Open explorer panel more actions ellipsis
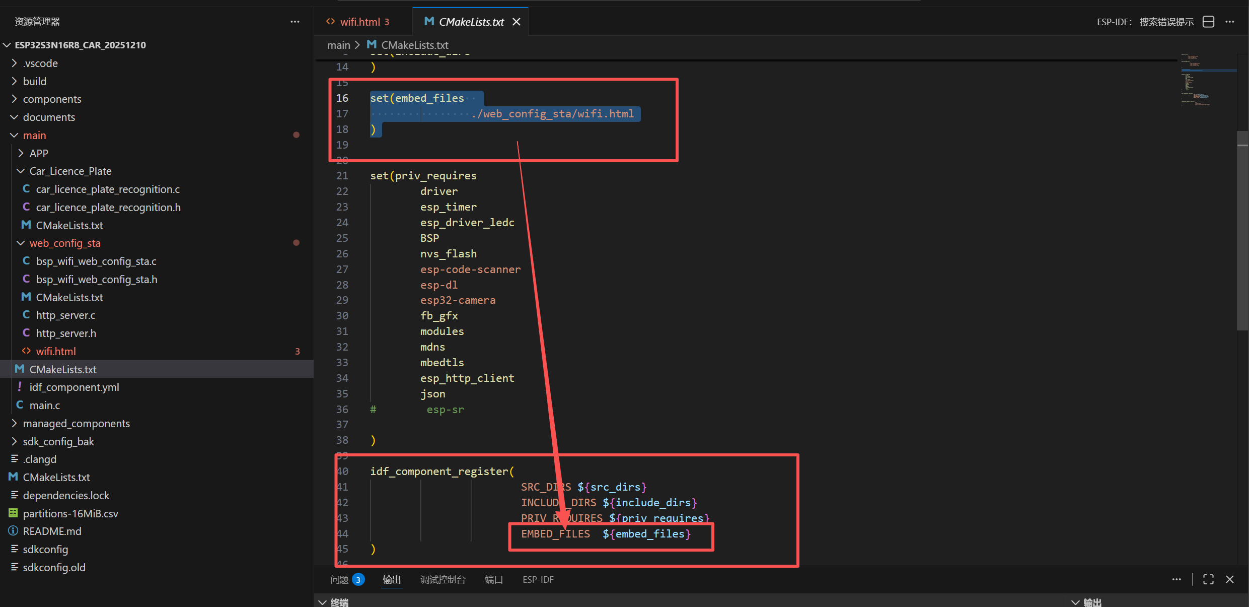 pos(295,22)
